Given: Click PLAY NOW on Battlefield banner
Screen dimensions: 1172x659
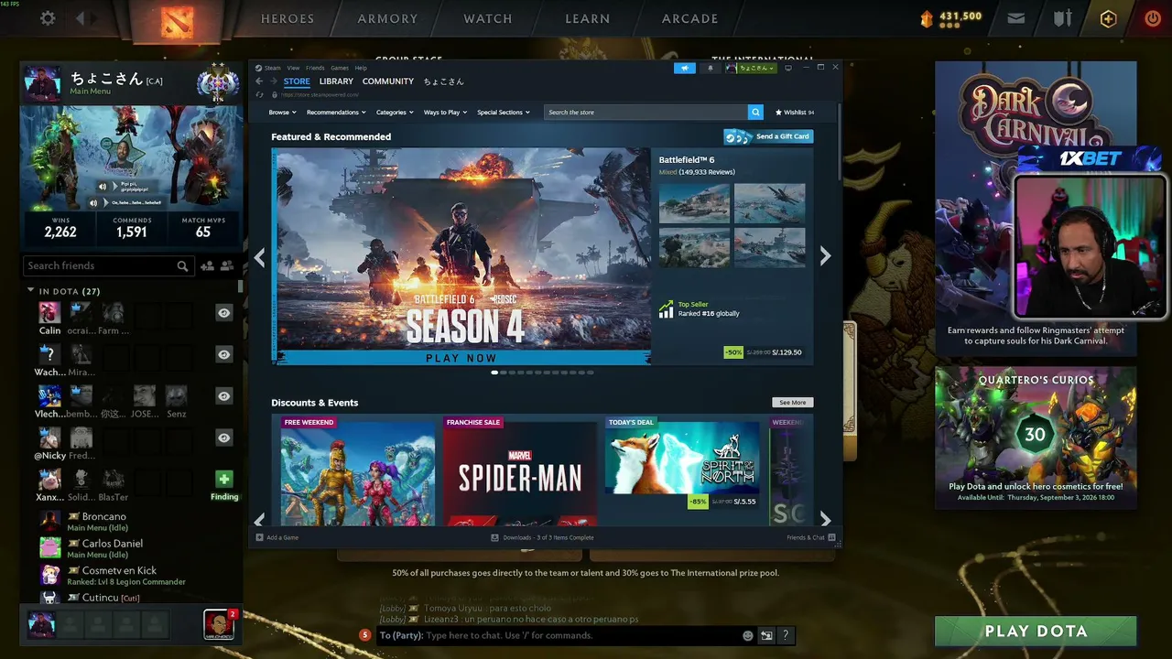Looking at the screenshot, I should pos(461,358).
